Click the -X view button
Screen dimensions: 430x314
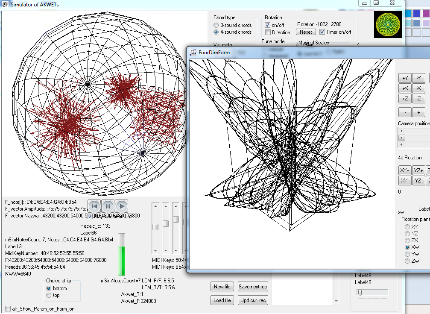(418, 88)
